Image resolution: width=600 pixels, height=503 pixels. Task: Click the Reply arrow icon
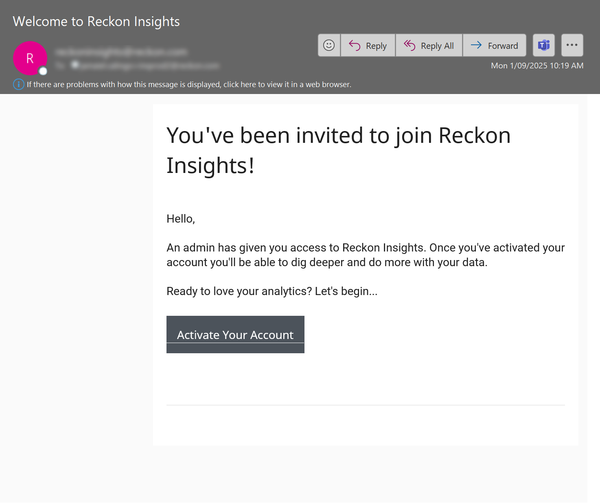(x=355, y=46)
